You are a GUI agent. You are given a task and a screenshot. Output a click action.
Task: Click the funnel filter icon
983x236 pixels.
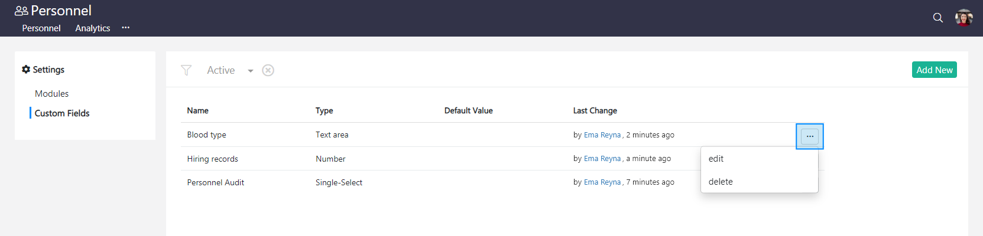click(186, 70)
